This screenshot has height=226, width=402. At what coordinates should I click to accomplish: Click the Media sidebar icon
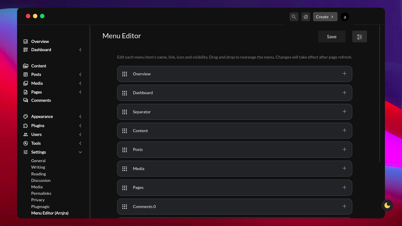point(26,83)
